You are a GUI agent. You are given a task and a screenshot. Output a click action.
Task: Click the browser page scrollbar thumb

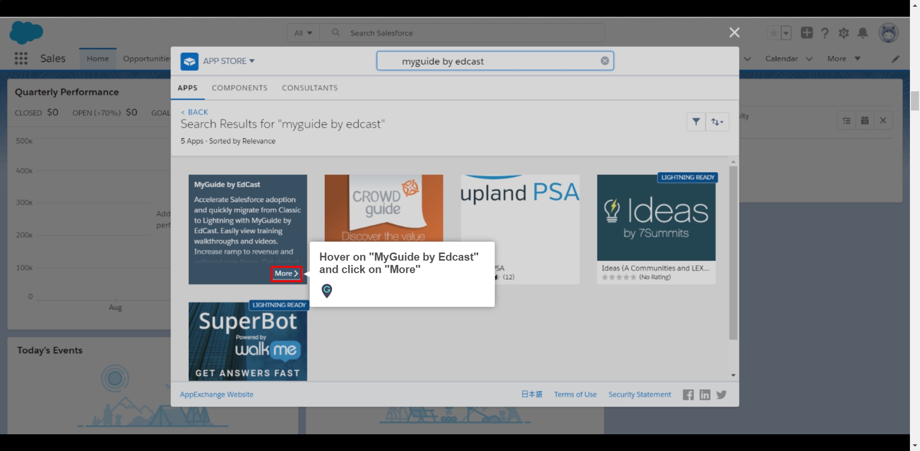point(915,100)
